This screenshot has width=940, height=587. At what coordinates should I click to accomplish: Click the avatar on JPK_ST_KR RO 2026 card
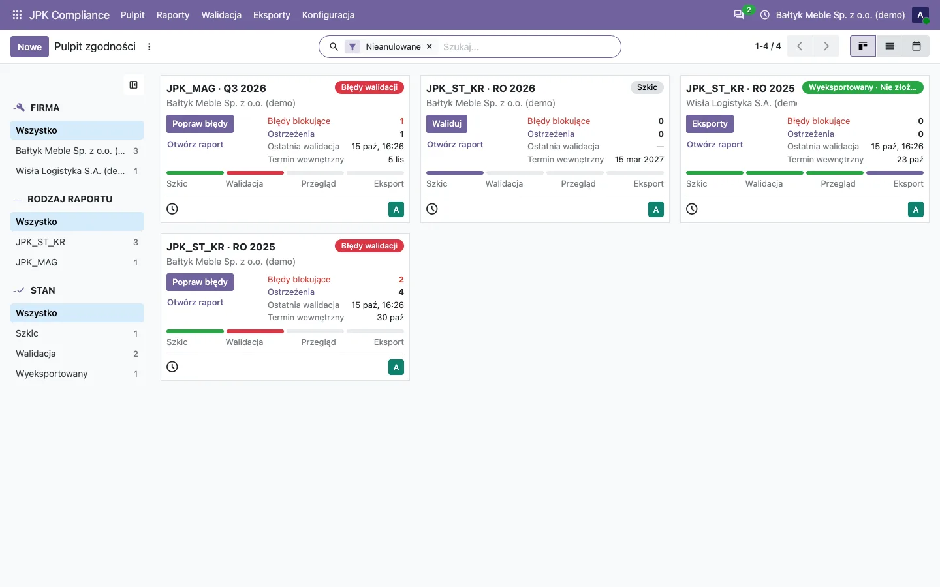click(x=656, y=209)
